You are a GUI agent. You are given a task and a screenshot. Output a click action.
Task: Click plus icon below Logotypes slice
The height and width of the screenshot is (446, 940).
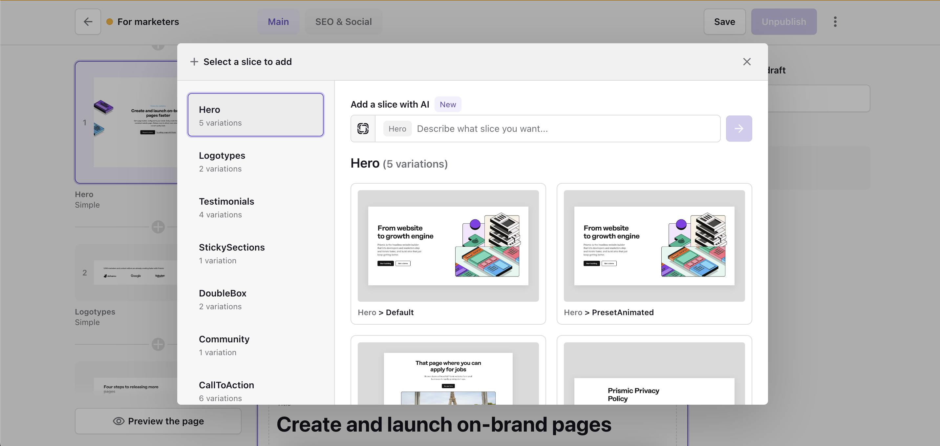158,344
